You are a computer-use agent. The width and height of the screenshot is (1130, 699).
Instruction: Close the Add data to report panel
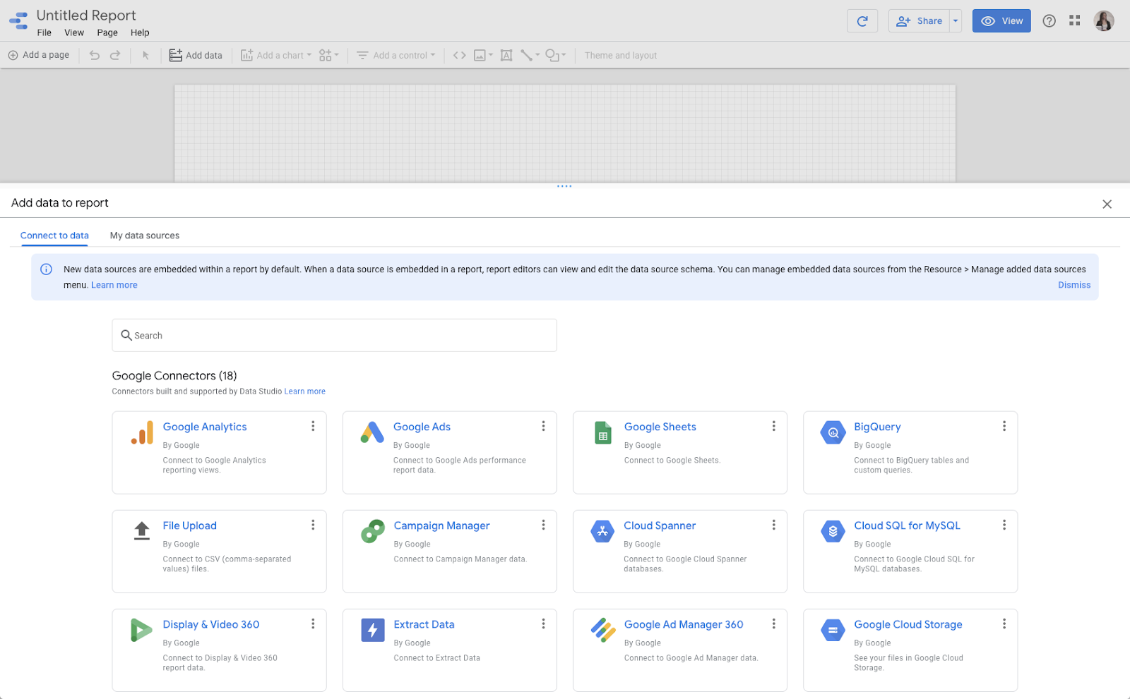tap(1107, 204)
